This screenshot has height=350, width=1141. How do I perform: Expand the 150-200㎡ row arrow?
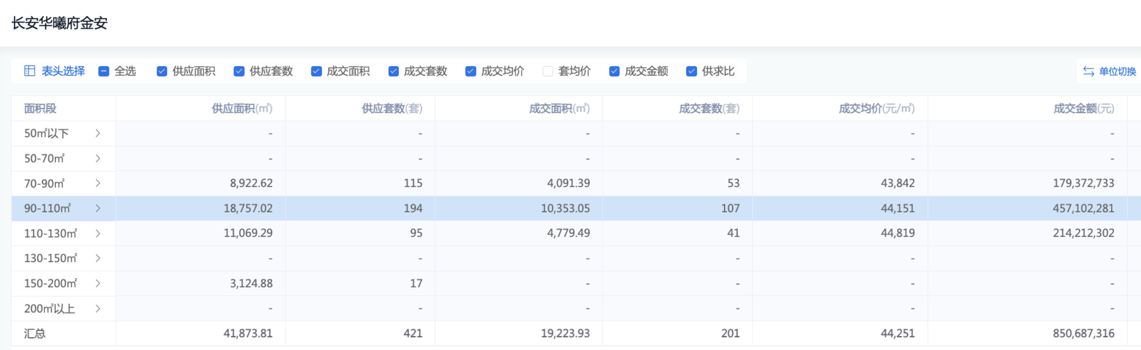point(98,283)
